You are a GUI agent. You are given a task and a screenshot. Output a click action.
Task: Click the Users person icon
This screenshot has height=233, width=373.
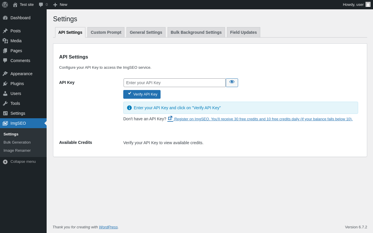click(x=5, y=93)
